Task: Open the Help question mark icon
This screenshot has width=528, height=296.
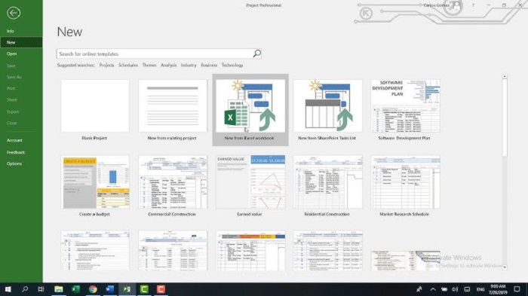Action: pyautogui.click(x=473, y=5)
